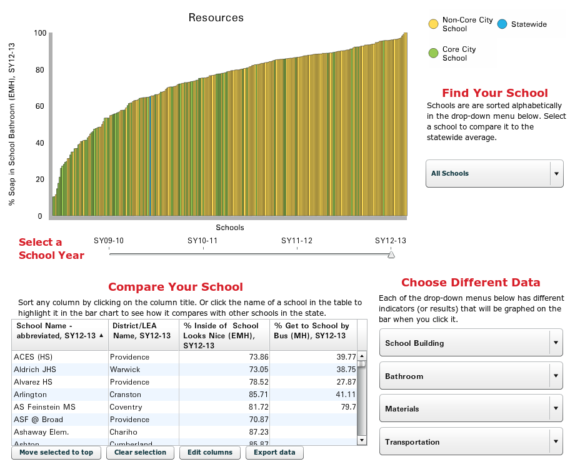Click the Non-Core City School yellow legend circle
Image resolution: width=575 pixels, height=469 pixels.
tap(433, 24)
